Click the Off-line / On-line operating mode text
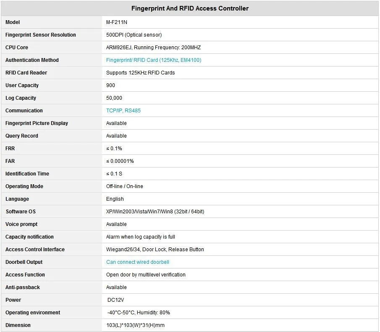 [x=125, y=186]
